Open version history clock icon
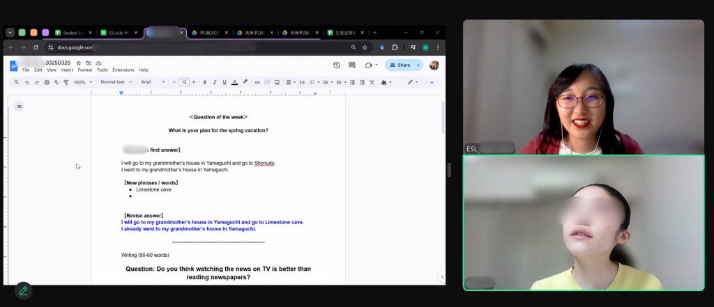The width and height of the screenshot is (714, 307). 337,65
